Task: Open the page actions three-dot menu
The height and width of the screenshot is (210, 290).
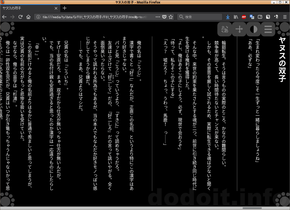Action: tap(158, 17)
